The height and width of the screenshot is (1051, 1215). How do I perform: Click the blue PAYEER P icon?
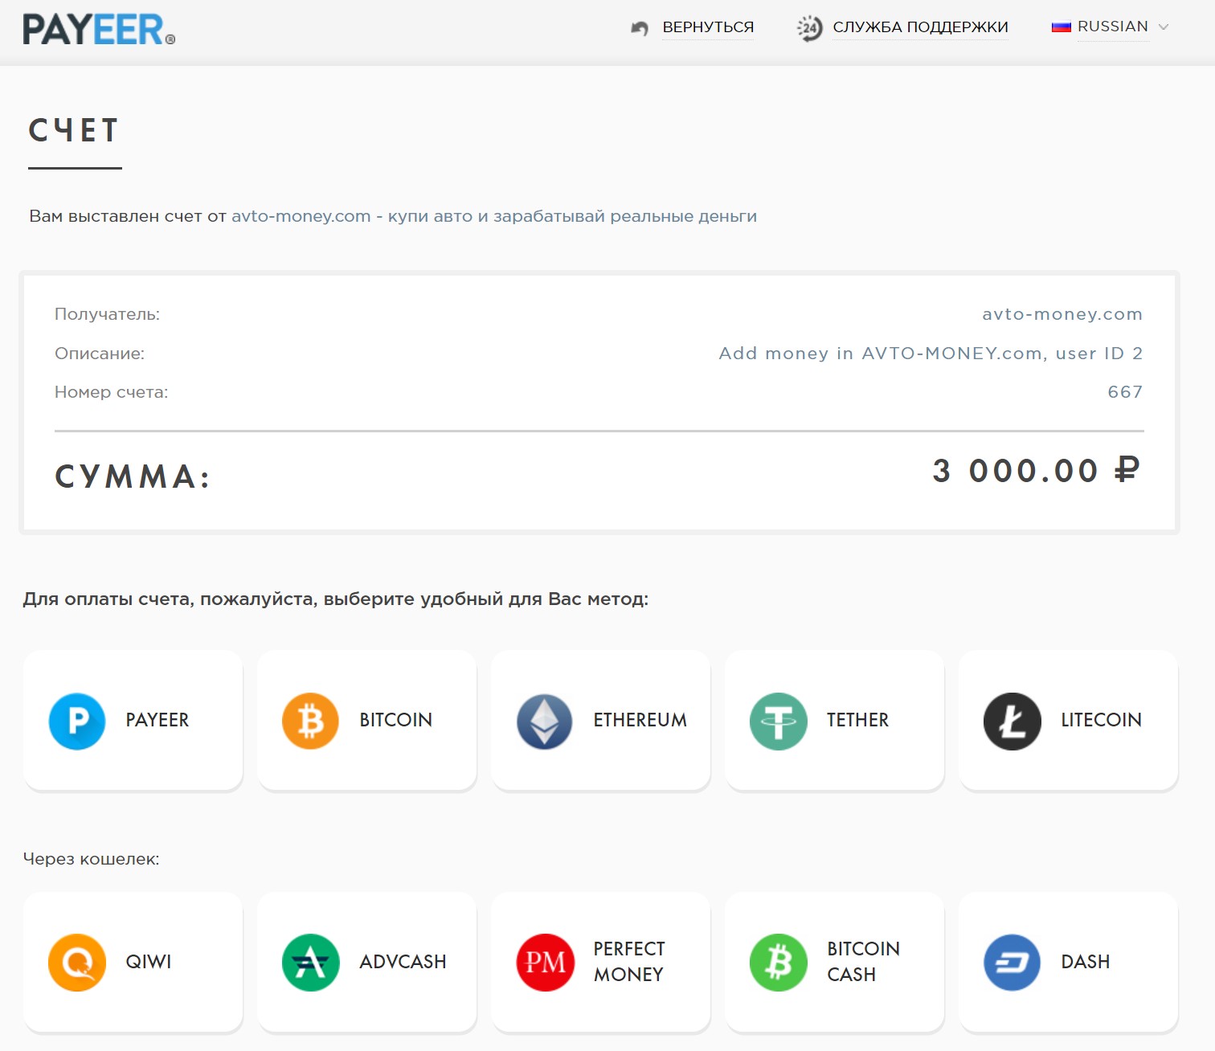pyautogui.click(x=77, y=721)
